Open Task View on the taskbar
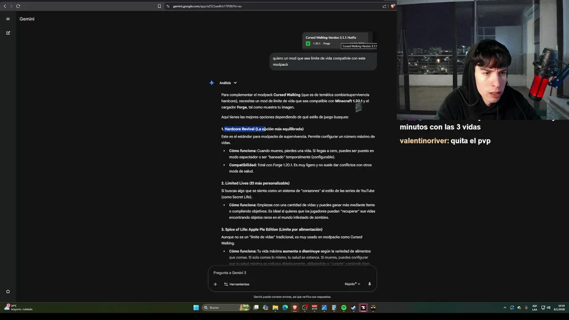The width and height of the screenshot is (569, 320). (x=256, y=308)
